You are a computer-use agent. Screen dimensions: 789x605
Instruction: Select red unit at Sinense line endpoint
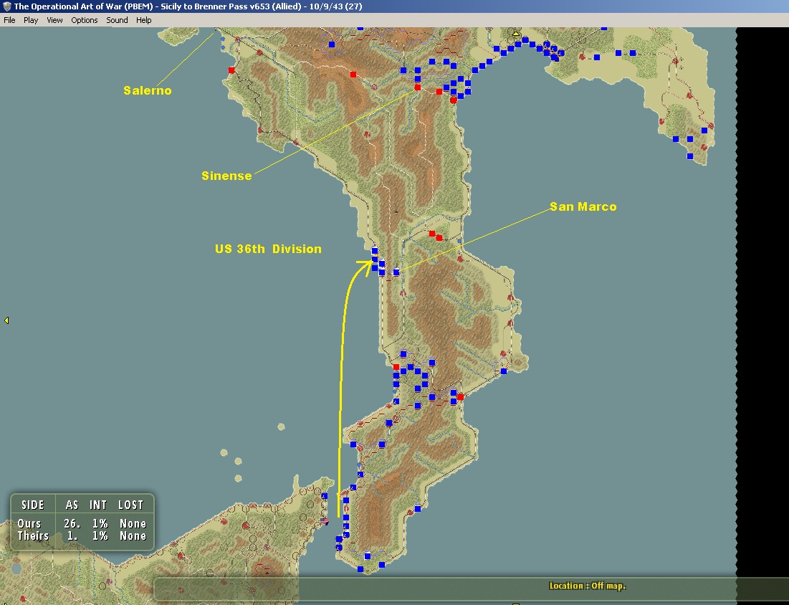pyautogui.click(x=417, y=87)
